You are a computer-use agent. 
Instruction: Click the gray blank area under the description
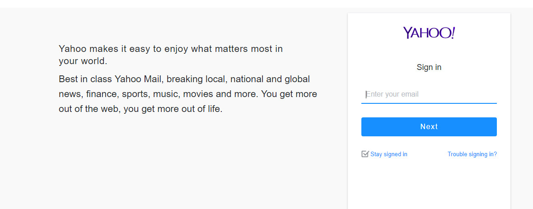(x=181, y=163)
